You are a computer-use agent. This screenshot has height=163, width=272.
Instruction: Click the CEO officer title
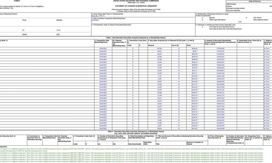click(240, 22)
